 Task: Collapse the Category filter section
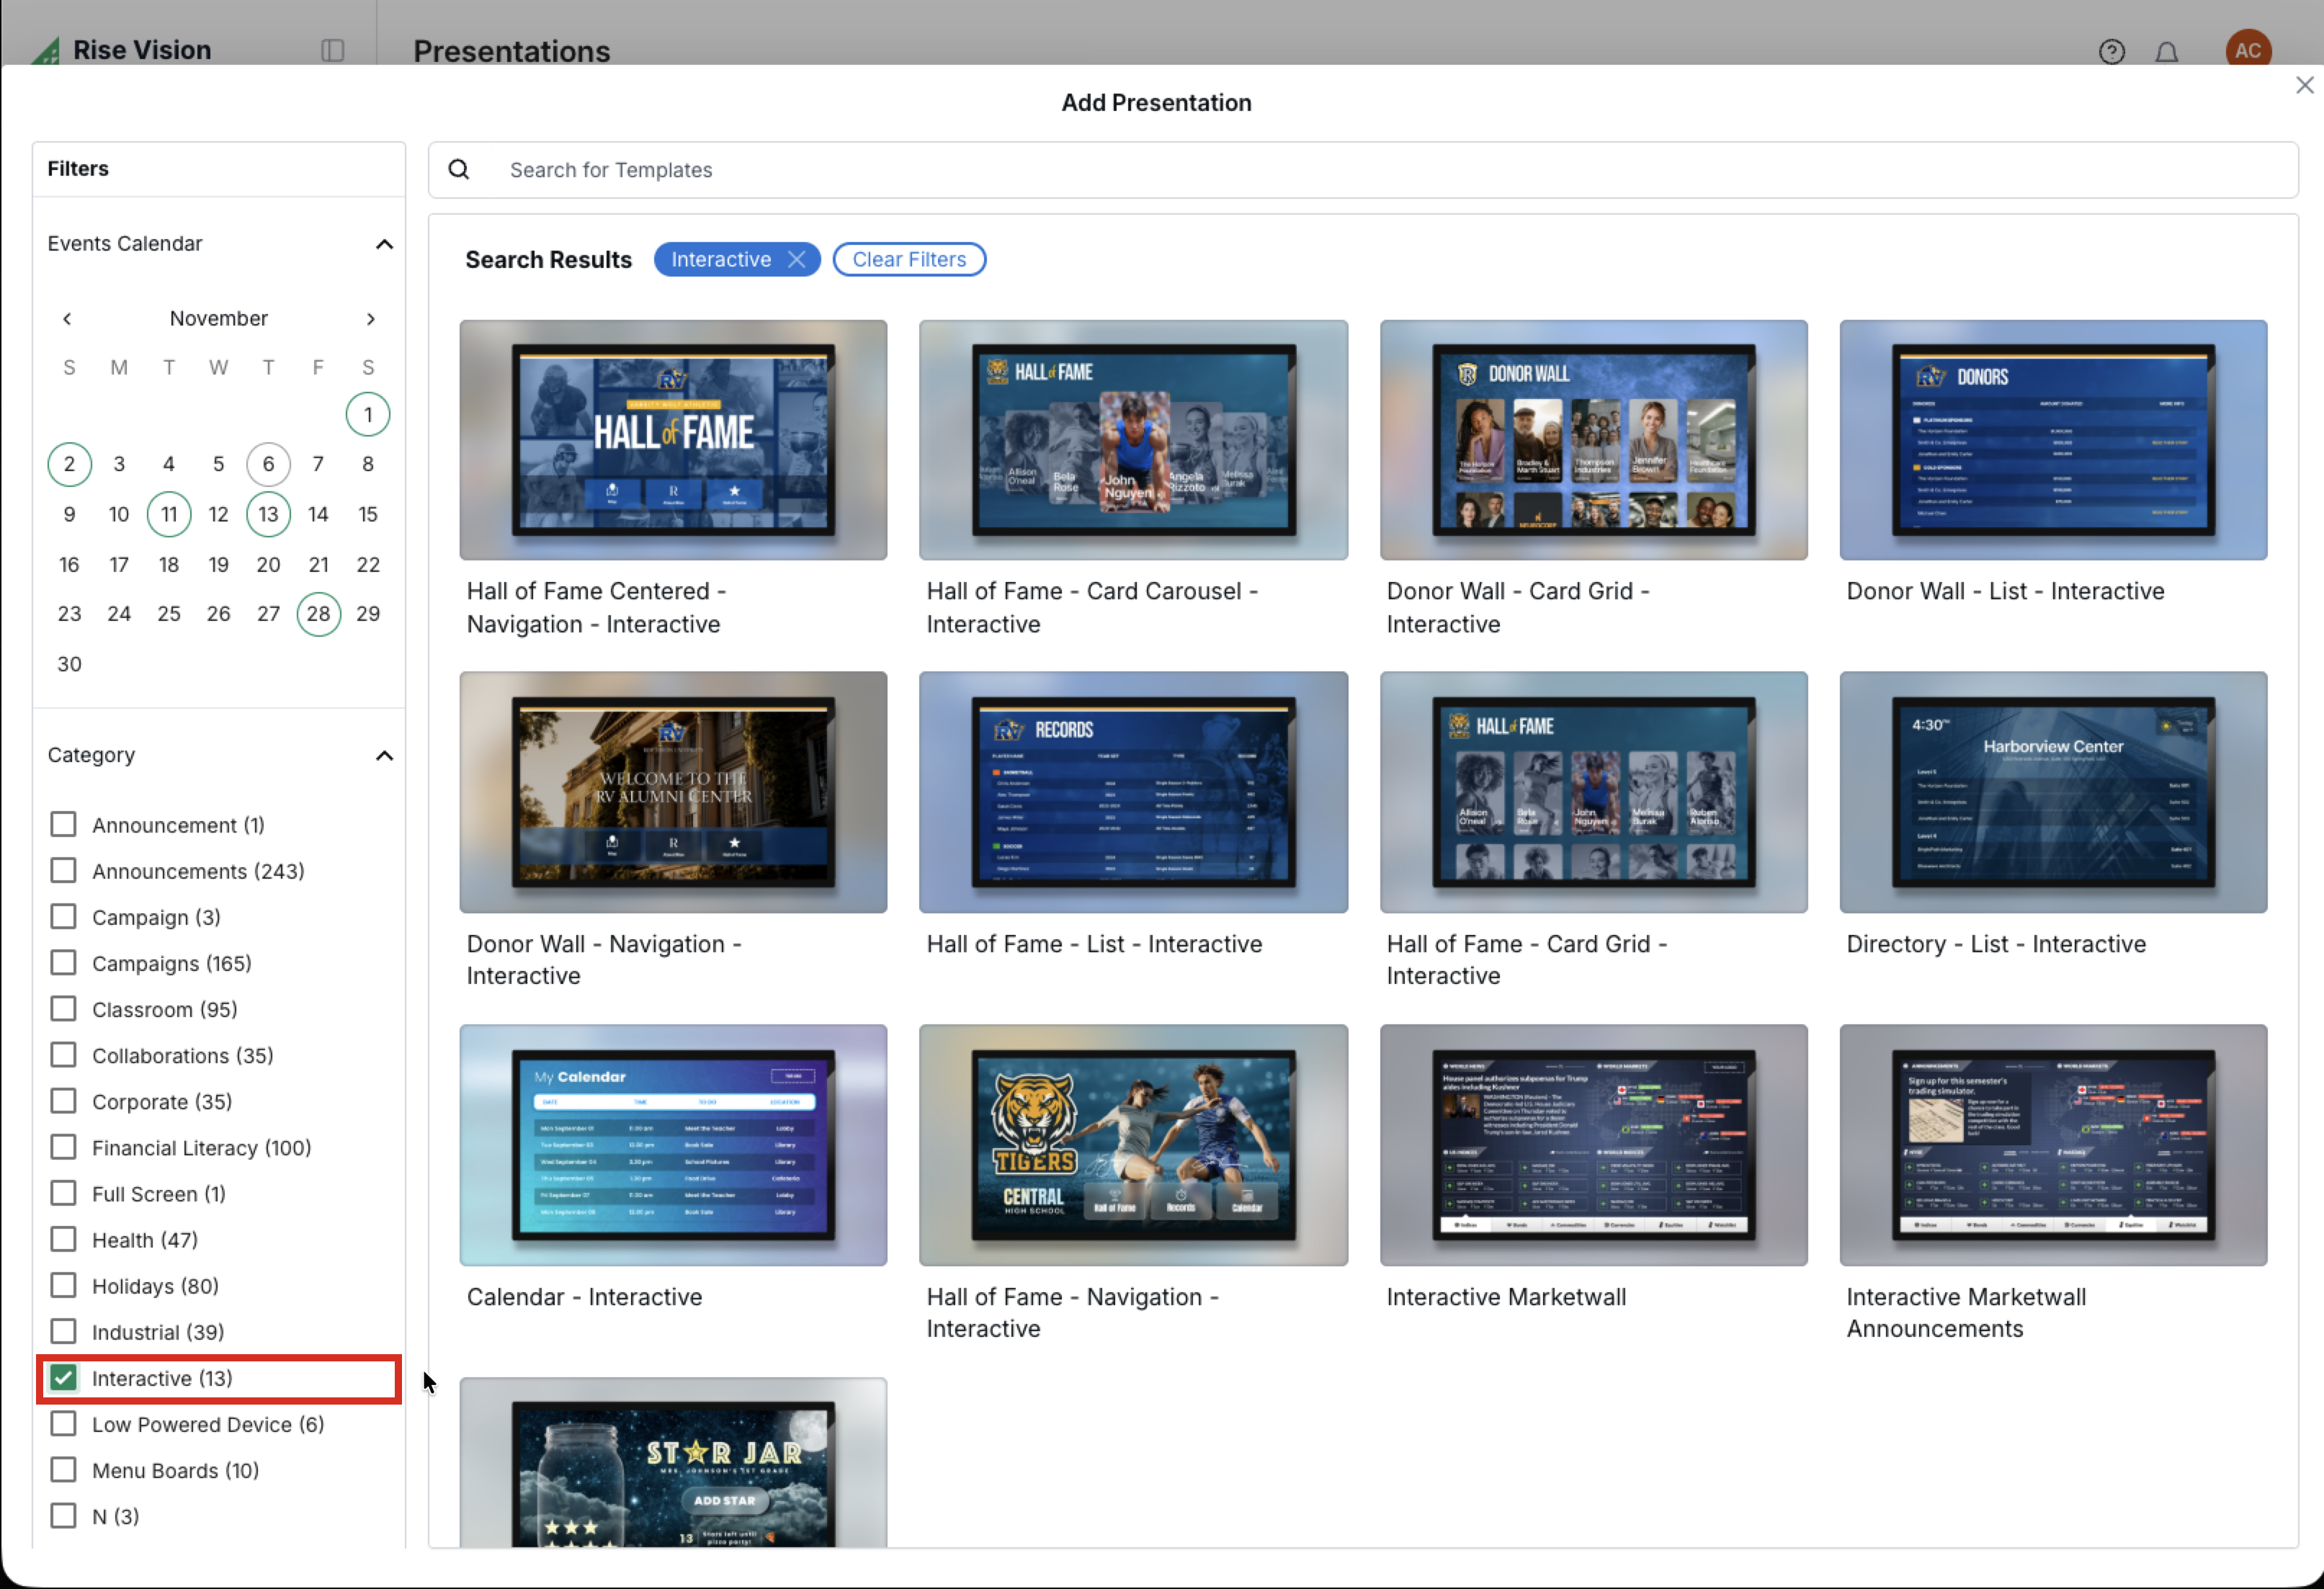tap(384, 755)
